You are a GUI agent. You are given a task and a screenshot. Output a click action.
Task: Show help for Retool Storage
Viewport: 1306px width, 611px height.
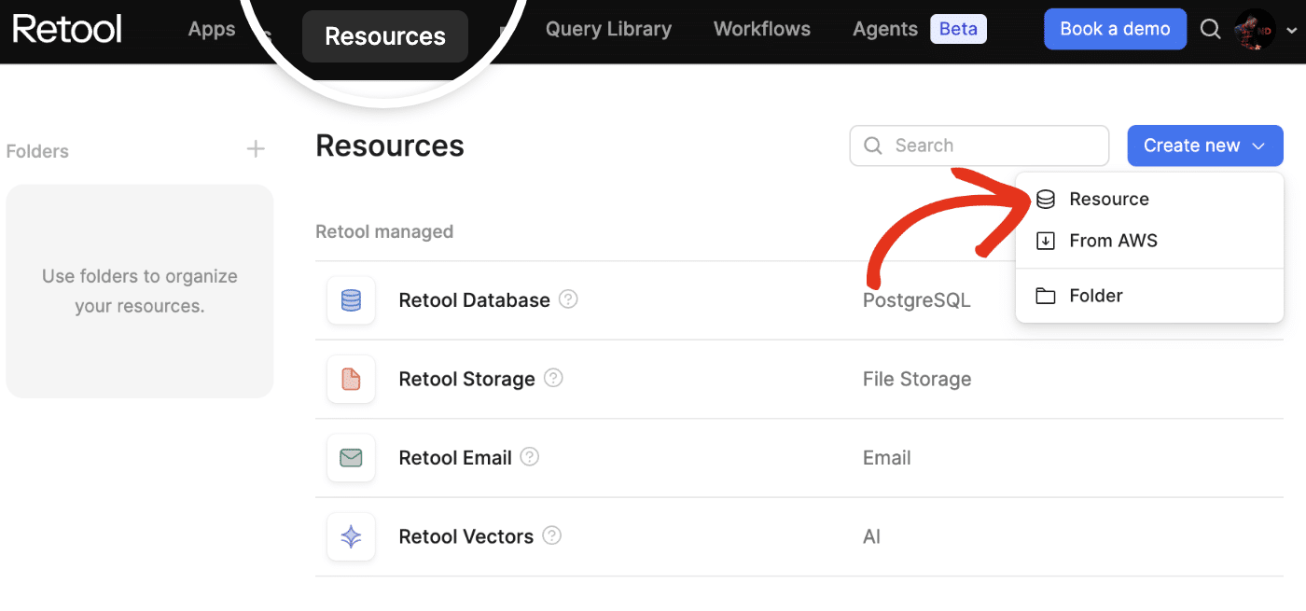553,378
